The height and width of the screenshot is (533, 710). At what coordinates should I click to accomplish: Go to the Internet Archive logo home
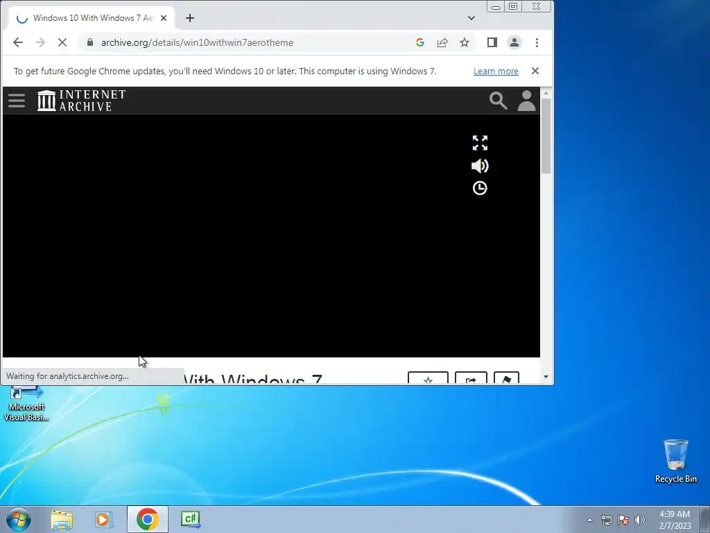[82, 101]
